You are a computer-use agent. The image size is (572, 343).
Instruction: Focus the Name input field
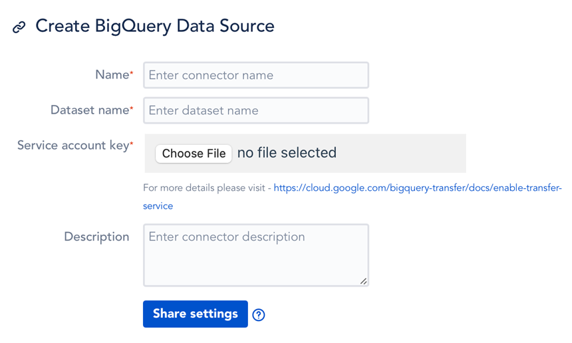[256, 76]
